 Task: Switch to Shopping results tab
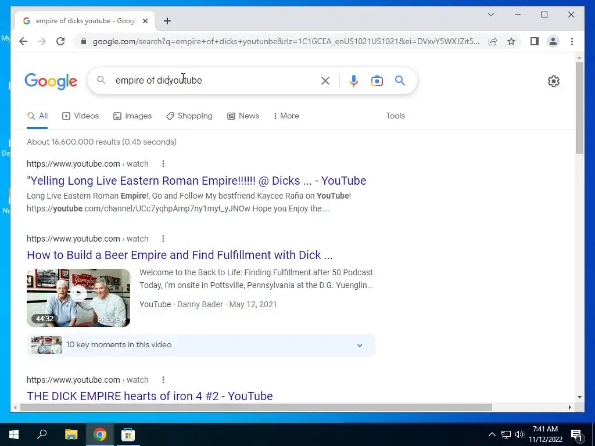point(189,116)
